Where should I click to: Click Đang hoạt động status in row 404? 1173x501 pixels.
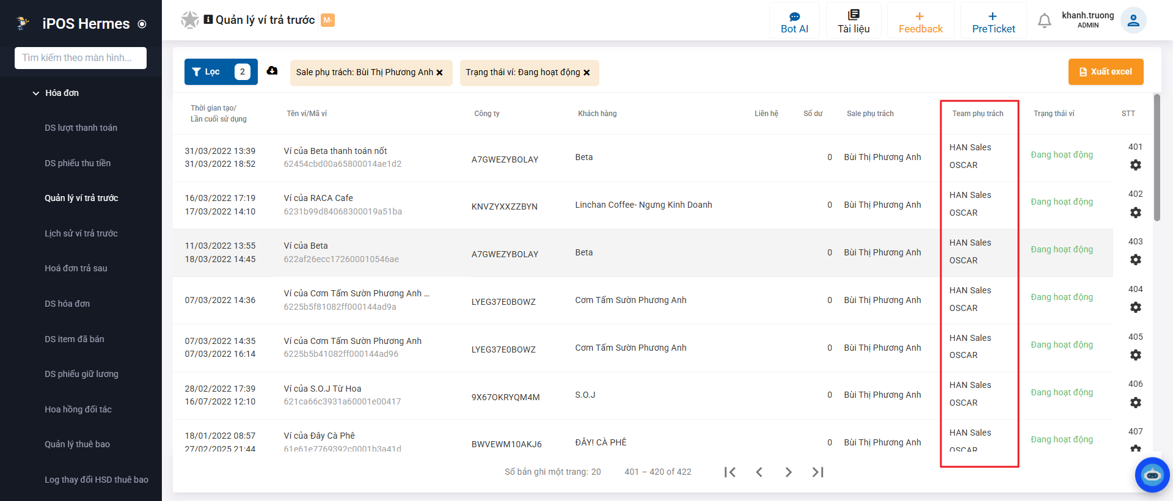click(x=1062, y=297)
